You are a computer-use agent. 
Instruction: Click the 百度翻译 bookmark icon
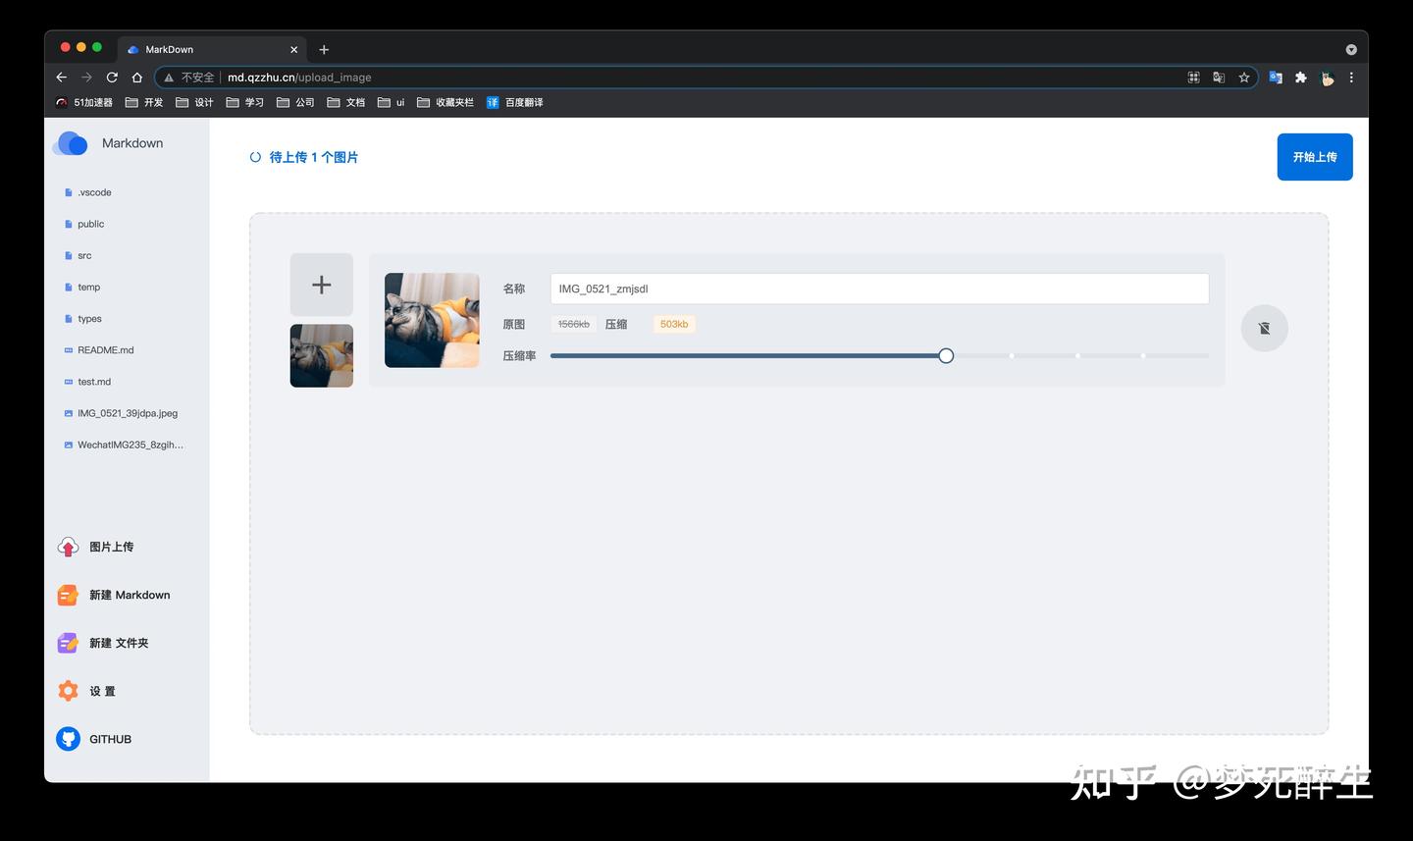[493, 102]
